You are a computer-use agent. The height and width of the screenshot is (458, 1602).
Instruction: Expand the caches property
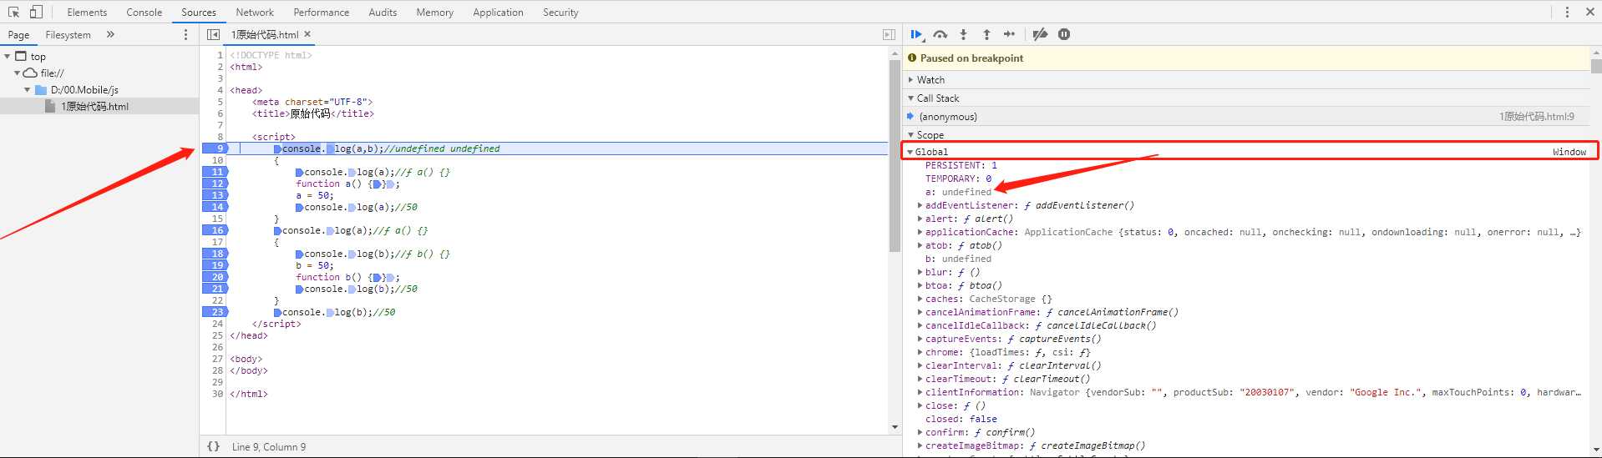(920, 299)
